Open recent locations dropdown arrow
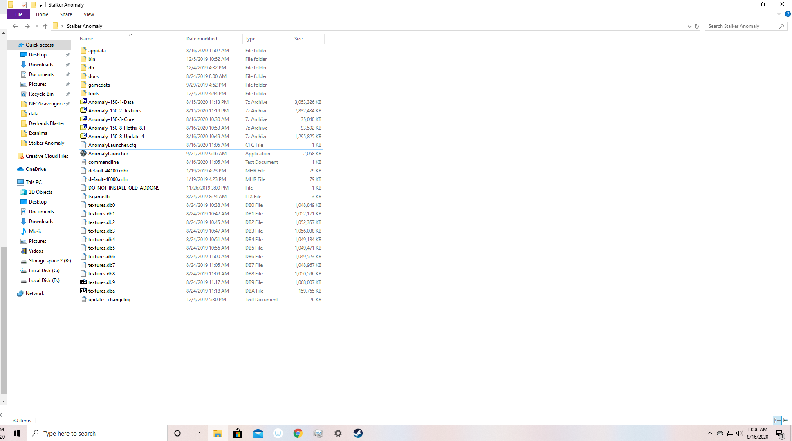Screen dimensions: 792x441 point(37,26)
